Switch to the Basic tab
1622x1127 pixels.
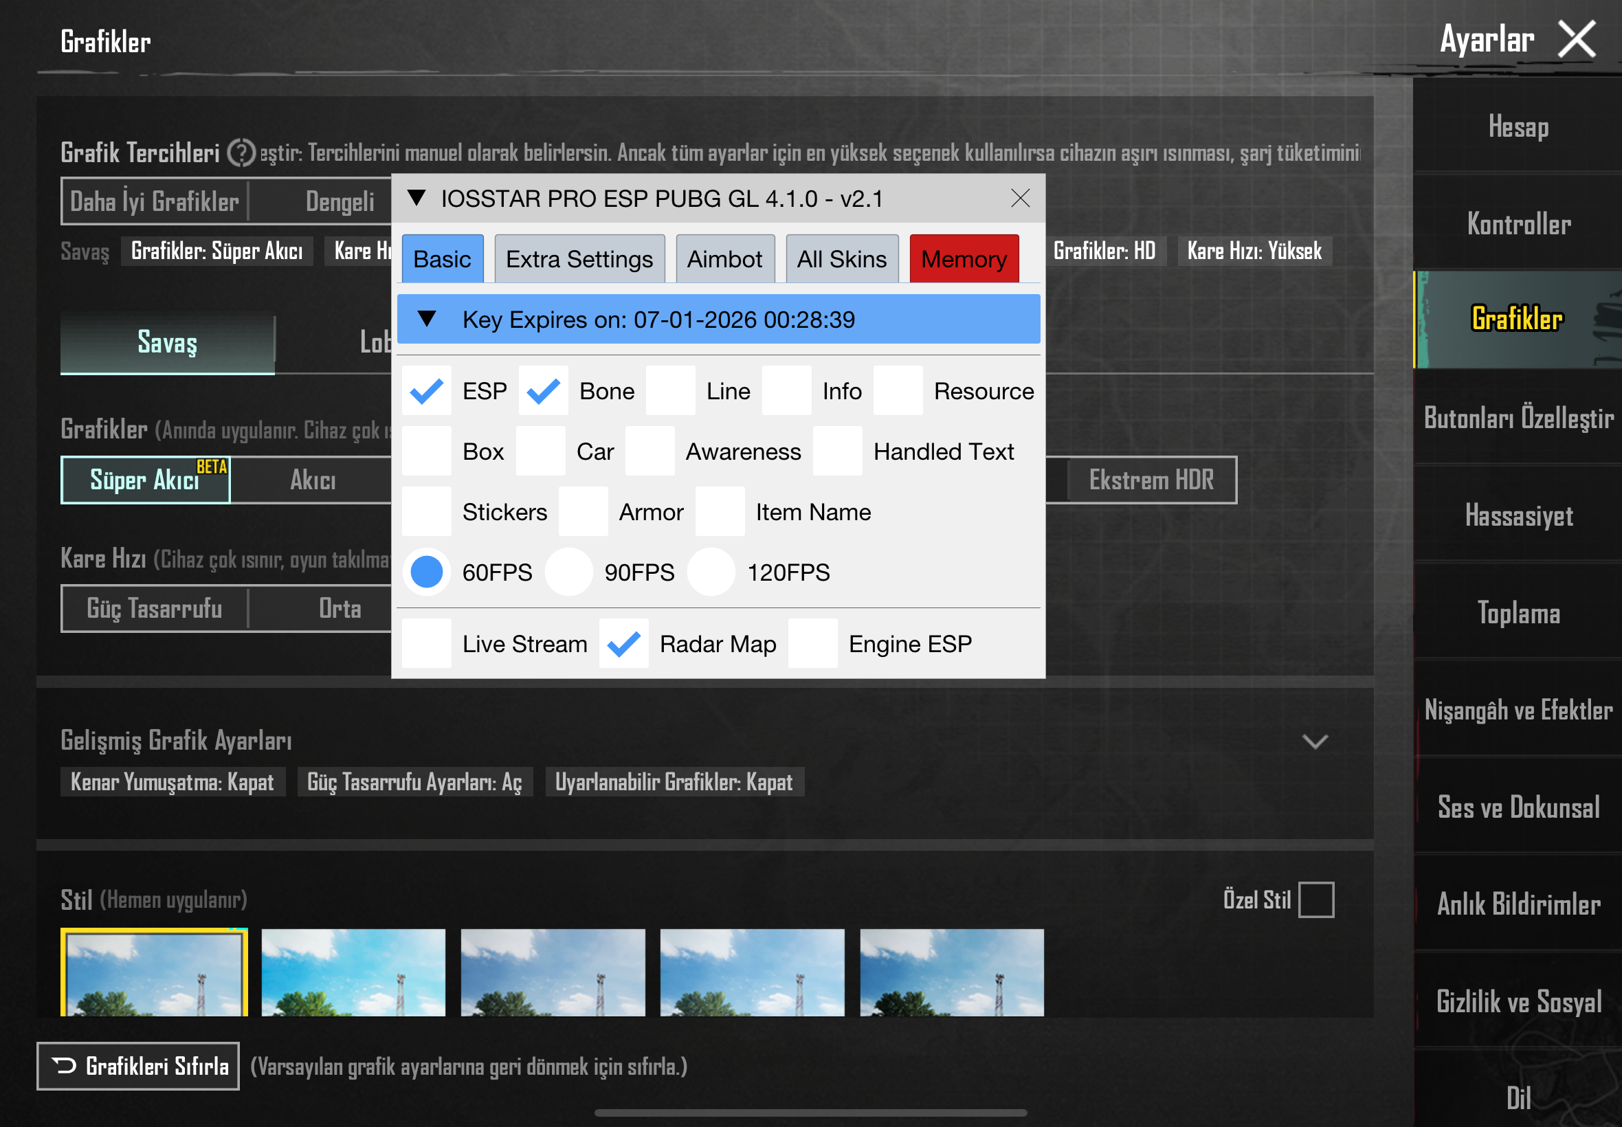point(442,259)
